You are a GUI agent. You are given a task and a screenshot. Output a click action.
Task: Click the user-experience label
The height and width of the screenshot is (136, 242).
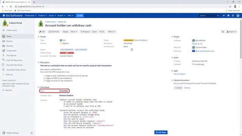point(67,49)
